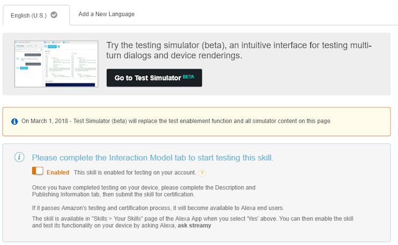The width and height of the screenshot is (398, 245).
Task: Click the circled i icon beside Interaction Model heading
Action: point(19,157)
